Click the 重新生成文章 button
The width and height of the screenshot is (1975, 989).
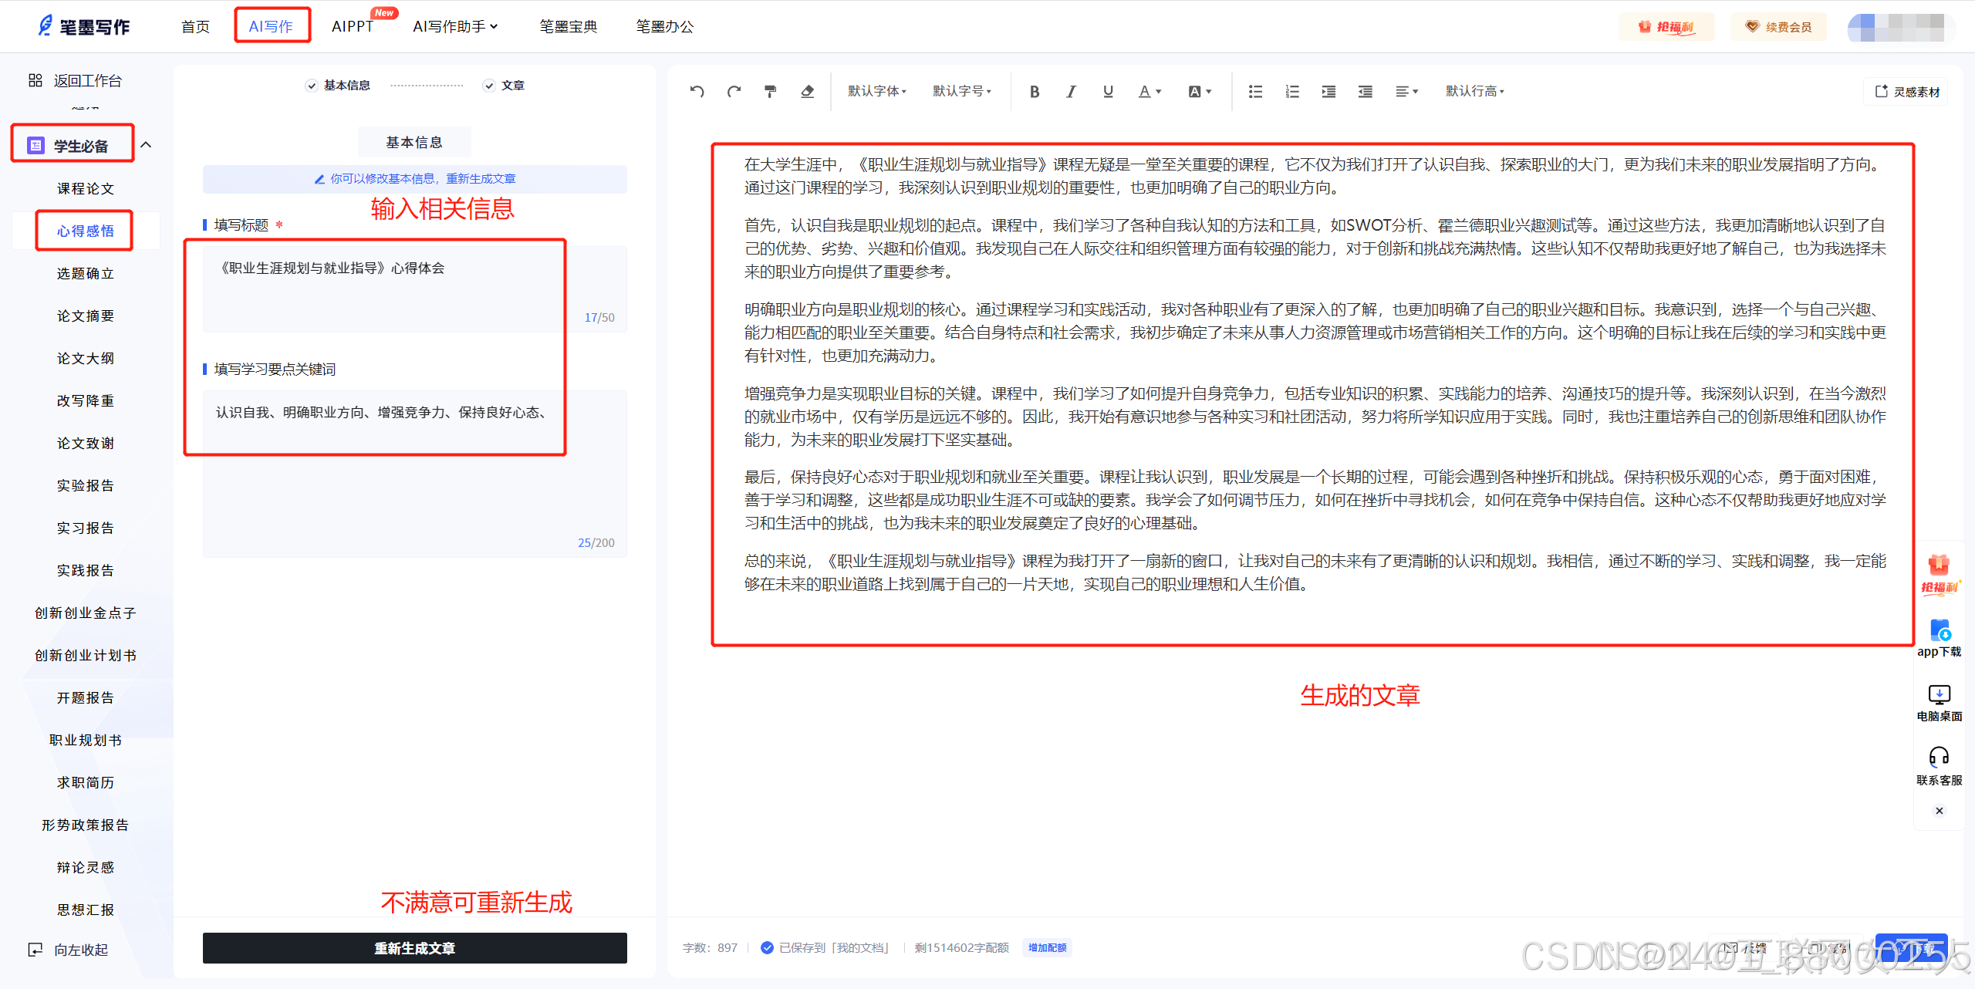click(414, 948)
